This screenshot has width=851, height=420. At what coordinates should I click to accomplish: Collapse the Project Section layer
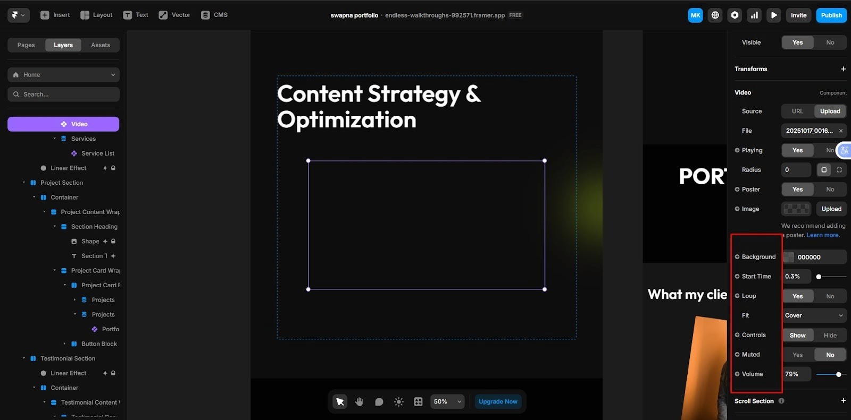pos(24,183)
